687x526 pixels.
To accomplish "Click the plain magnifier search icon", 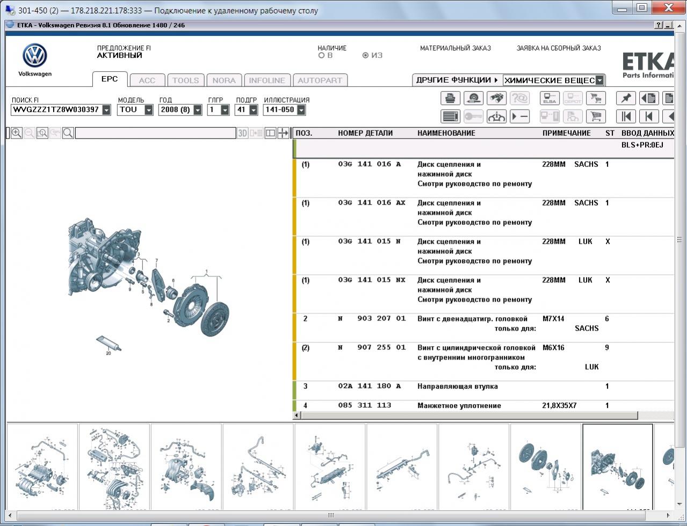I will pos(68,133).
